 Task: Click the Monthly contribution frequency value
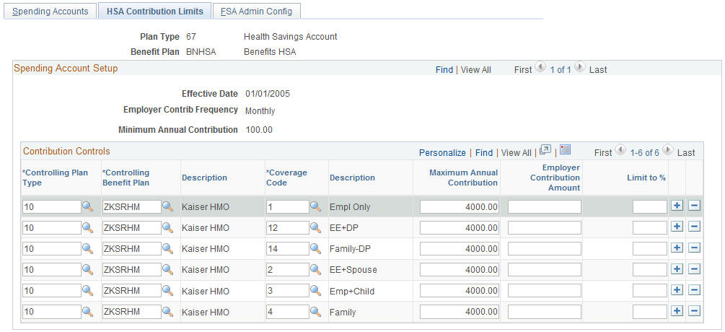point(260,111)
